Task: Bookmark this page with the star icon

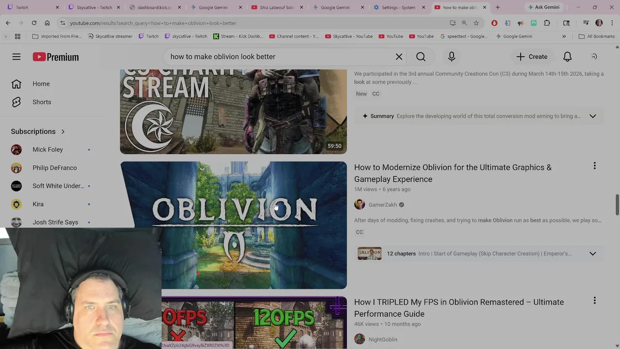Action: click(476, 23)
